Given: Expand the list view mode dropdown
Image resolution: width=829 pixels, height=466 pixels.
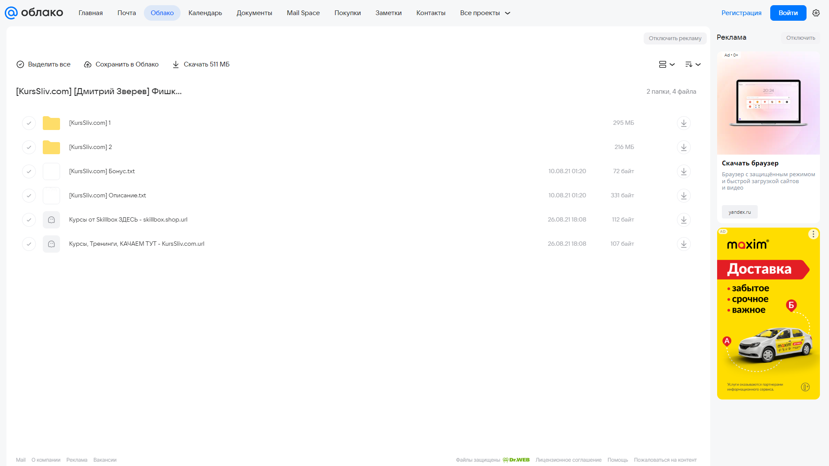Looking at the screenshot, I should (x=667, y=64).
